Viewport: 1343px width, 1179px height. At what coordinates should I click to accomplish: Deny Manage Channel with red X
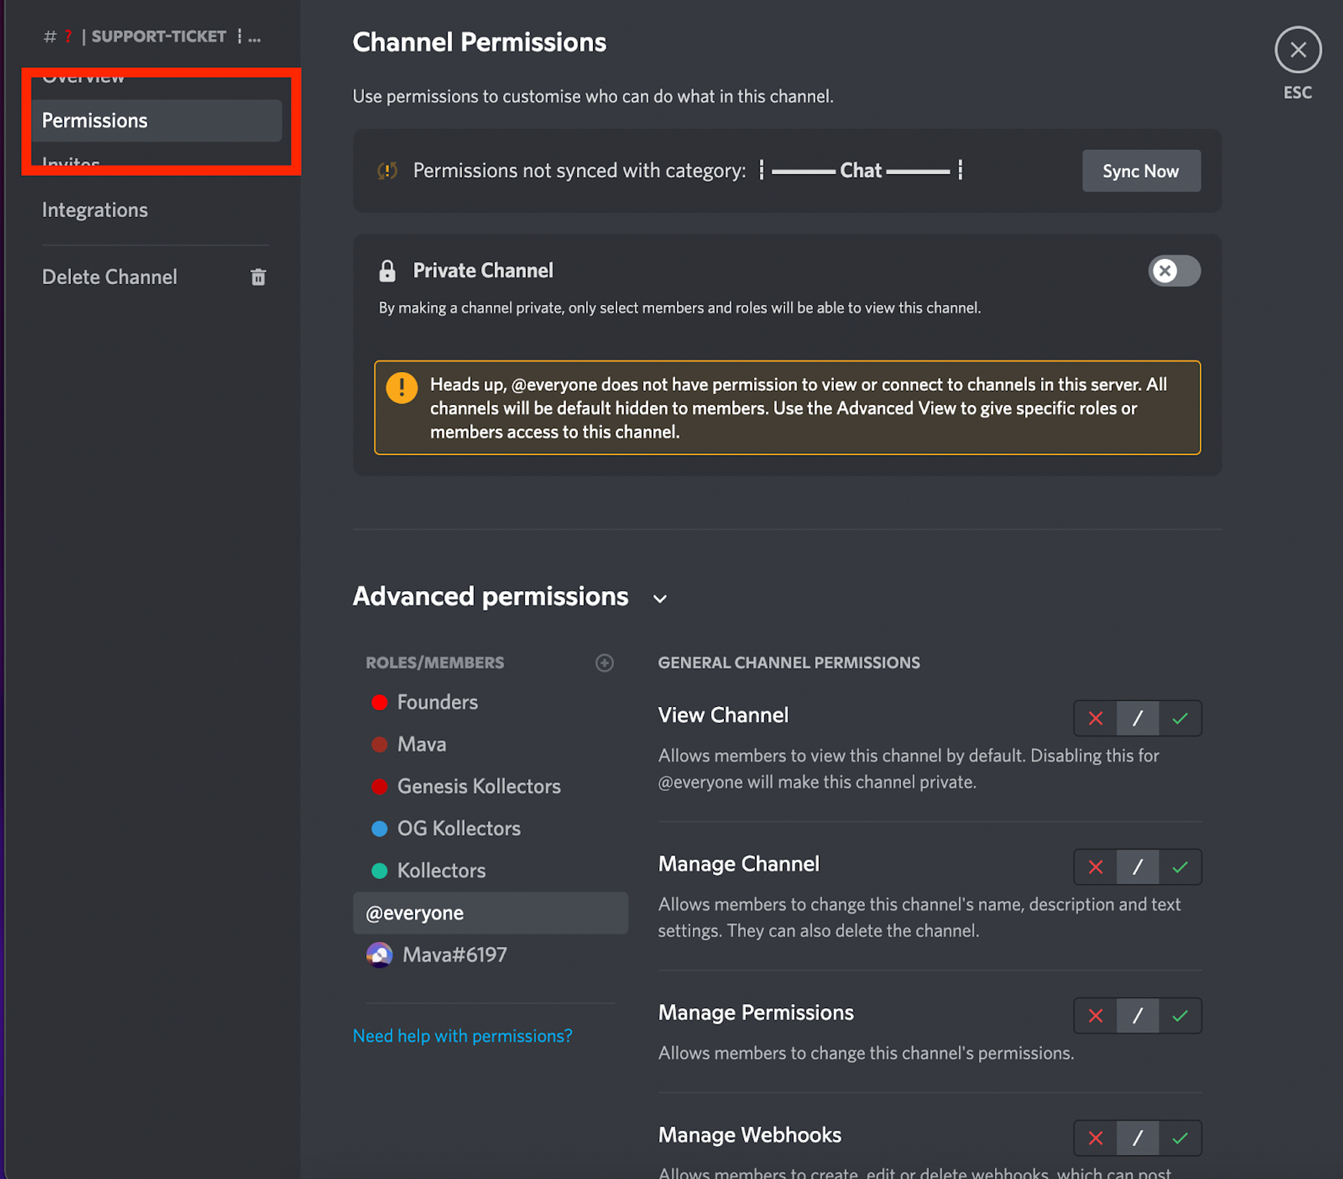pos(1095,867)
